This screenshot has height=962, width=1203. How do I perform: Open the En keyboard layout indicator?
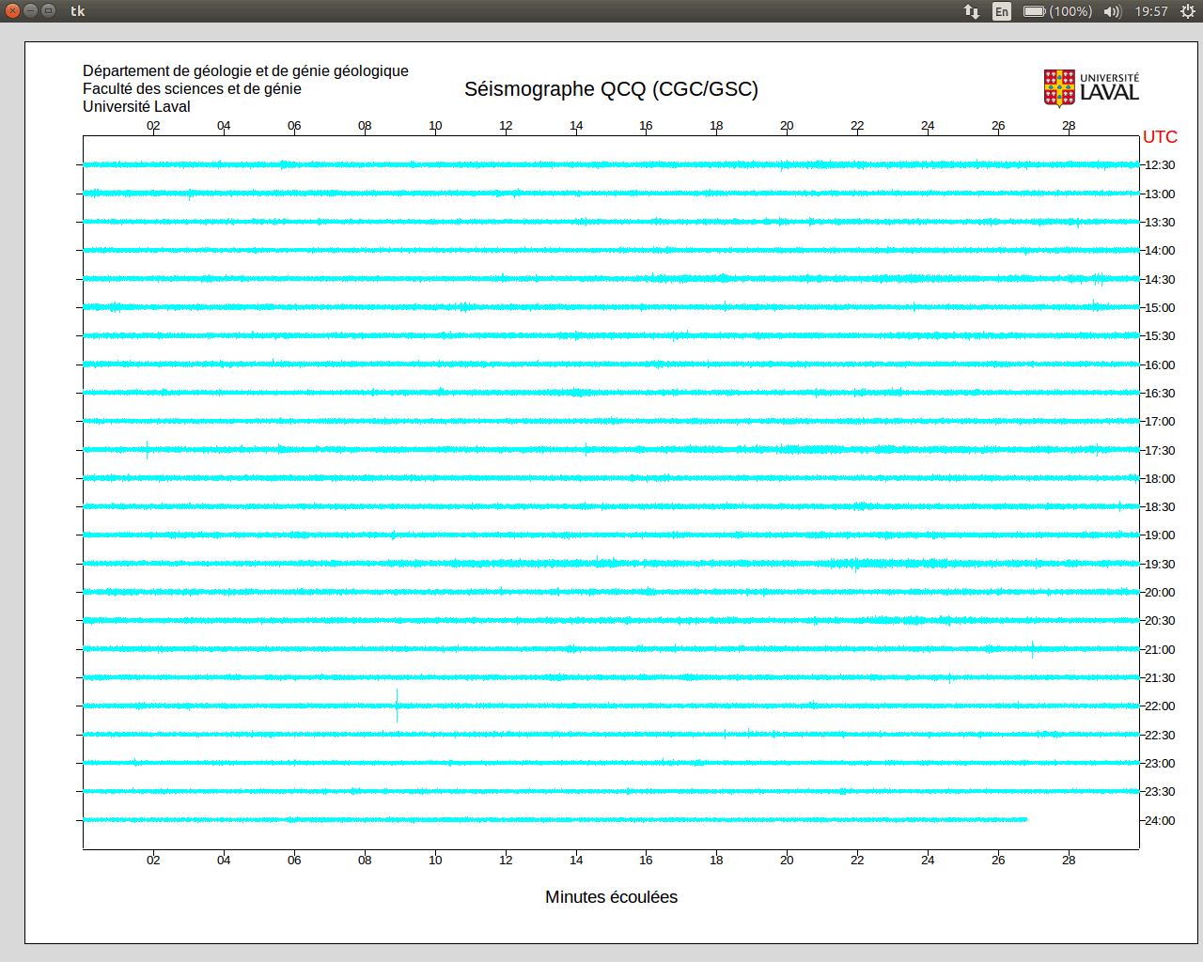[1002, 11]
